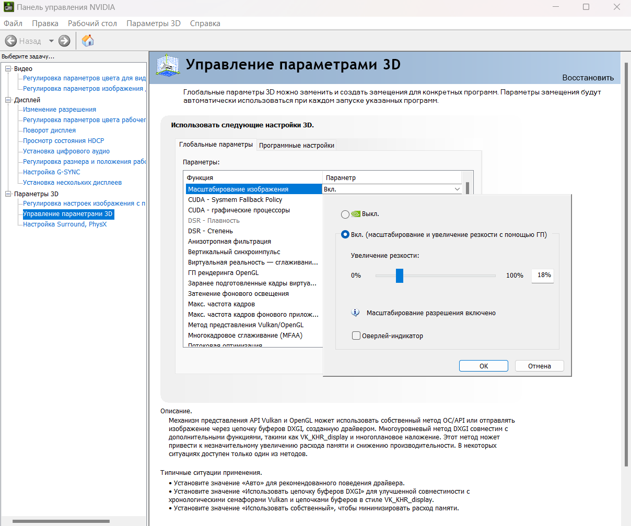The width and height of the screenshot is (631, 526).
Task: Click the Forward arrow icon
Action: (64, 41)
